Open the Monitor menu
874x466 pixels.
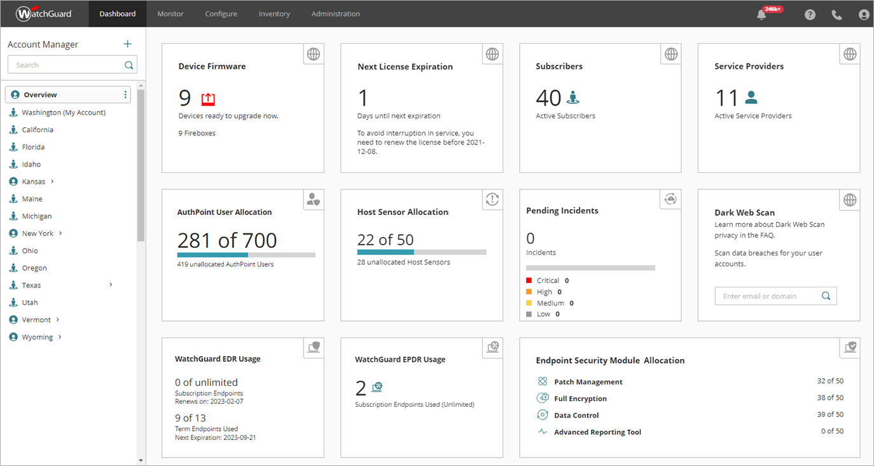(170, 13)
